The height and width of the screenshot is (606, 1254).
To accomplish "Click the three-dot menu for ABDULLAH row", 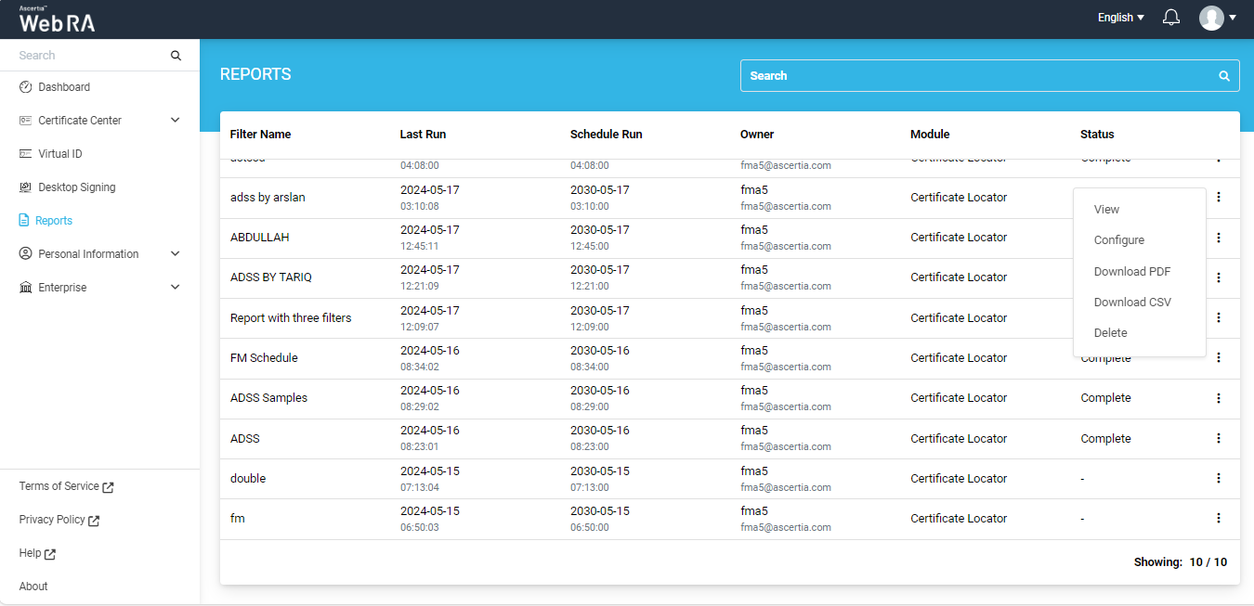I will point(1219,238).
